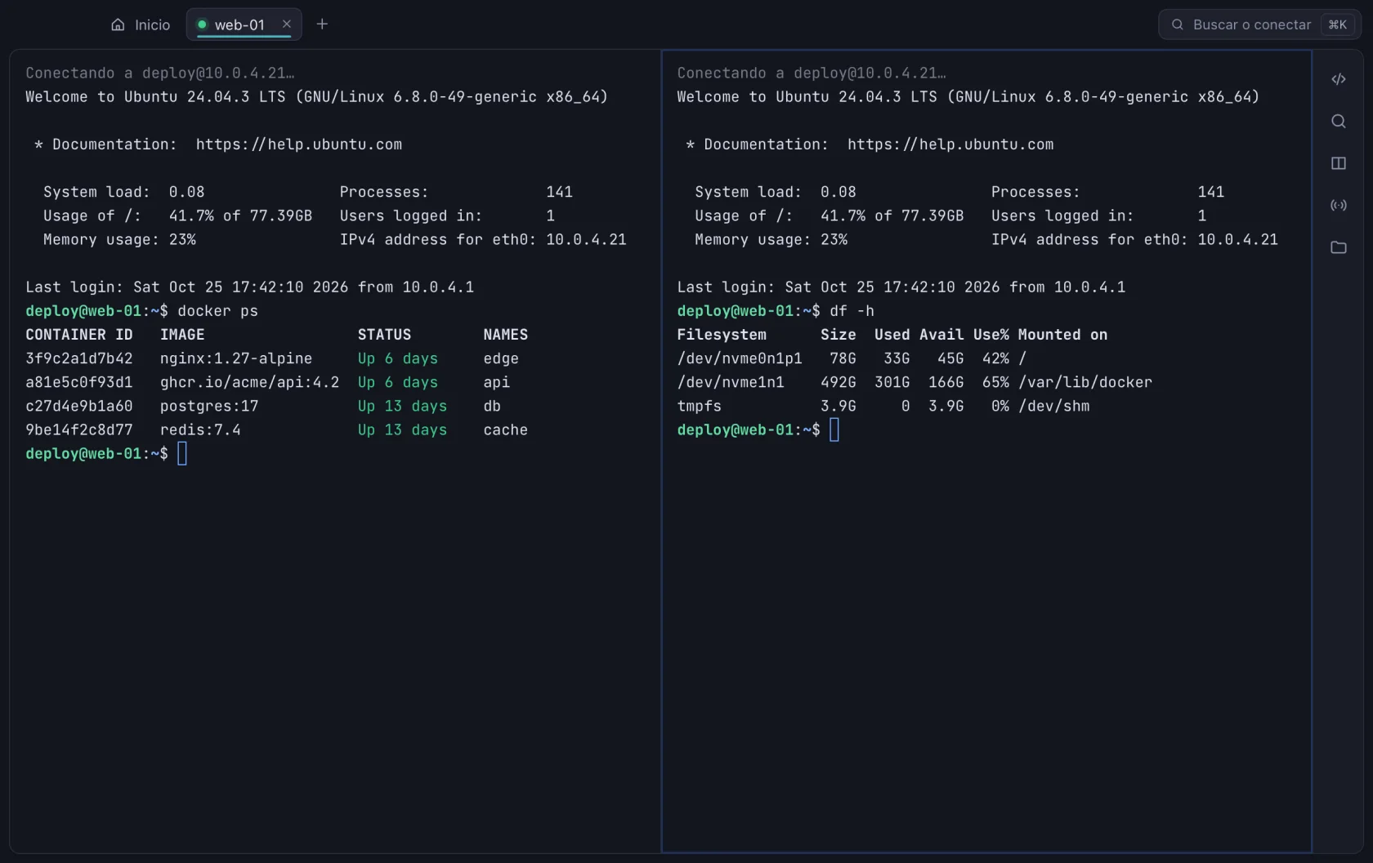Select the web-01 session tab
Image resolution: width=1373 pixels, height=863 pixels.
(x=244, y=24)
